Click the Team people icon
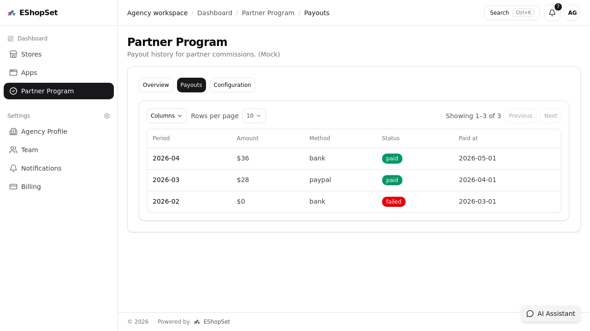The width and height of the screenshot is (590, 331). click(13, 150)
